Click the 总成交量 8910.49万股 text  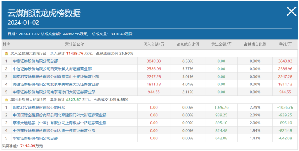click(112, 34)
